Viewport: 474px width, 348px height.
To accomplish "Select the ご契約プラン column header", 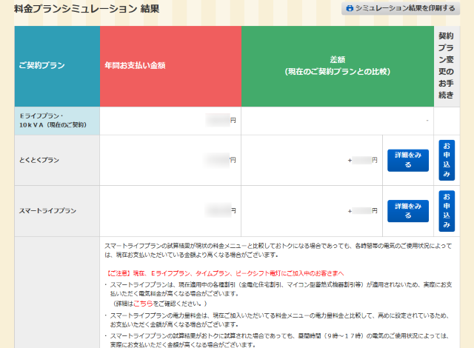I will pos(57,66).
